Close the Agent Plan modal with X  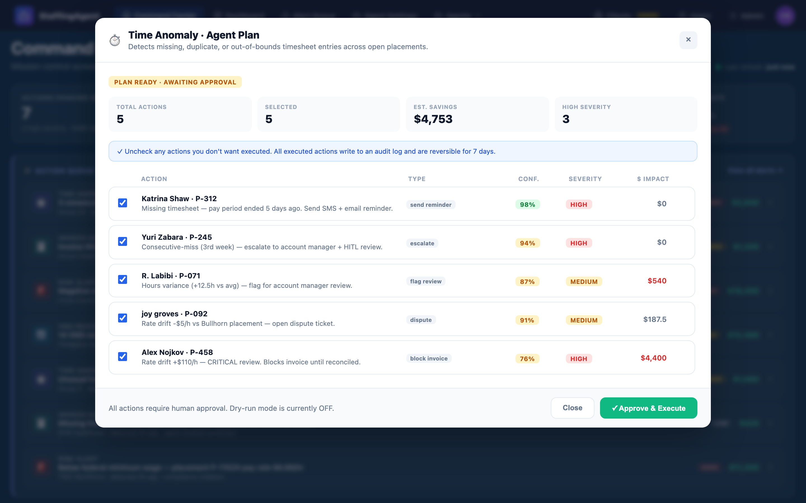point(688,40)
